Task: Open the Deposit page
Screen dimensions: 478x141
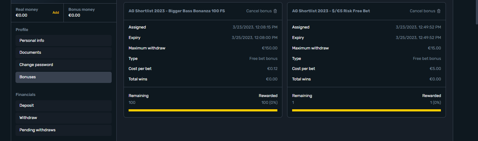Action: pos(63,106)
